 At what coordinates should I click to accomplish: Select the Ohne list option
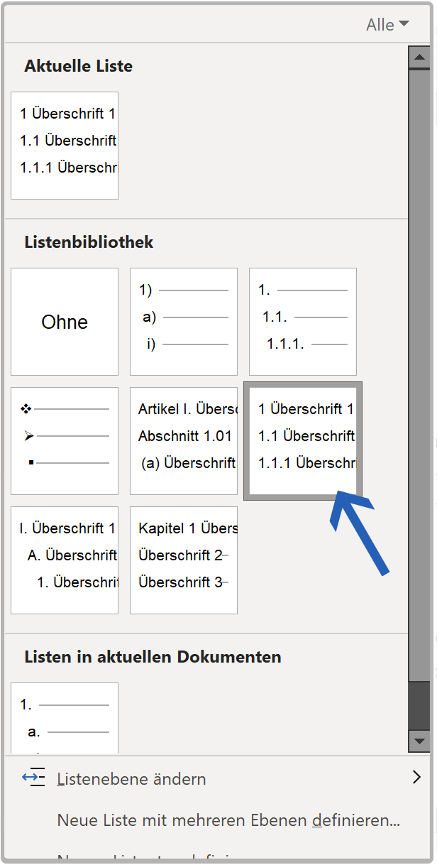[x=65, y=322]
